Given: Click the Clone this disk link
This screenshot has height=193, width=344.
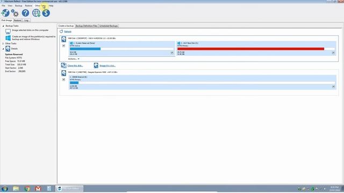Looking at the screenshot, I should (x=75, y=65).
